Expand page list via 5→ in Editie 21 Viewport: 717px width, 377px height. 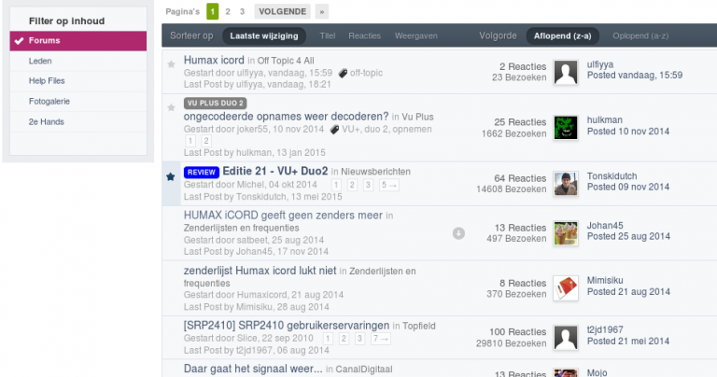[x=390, y=185]
